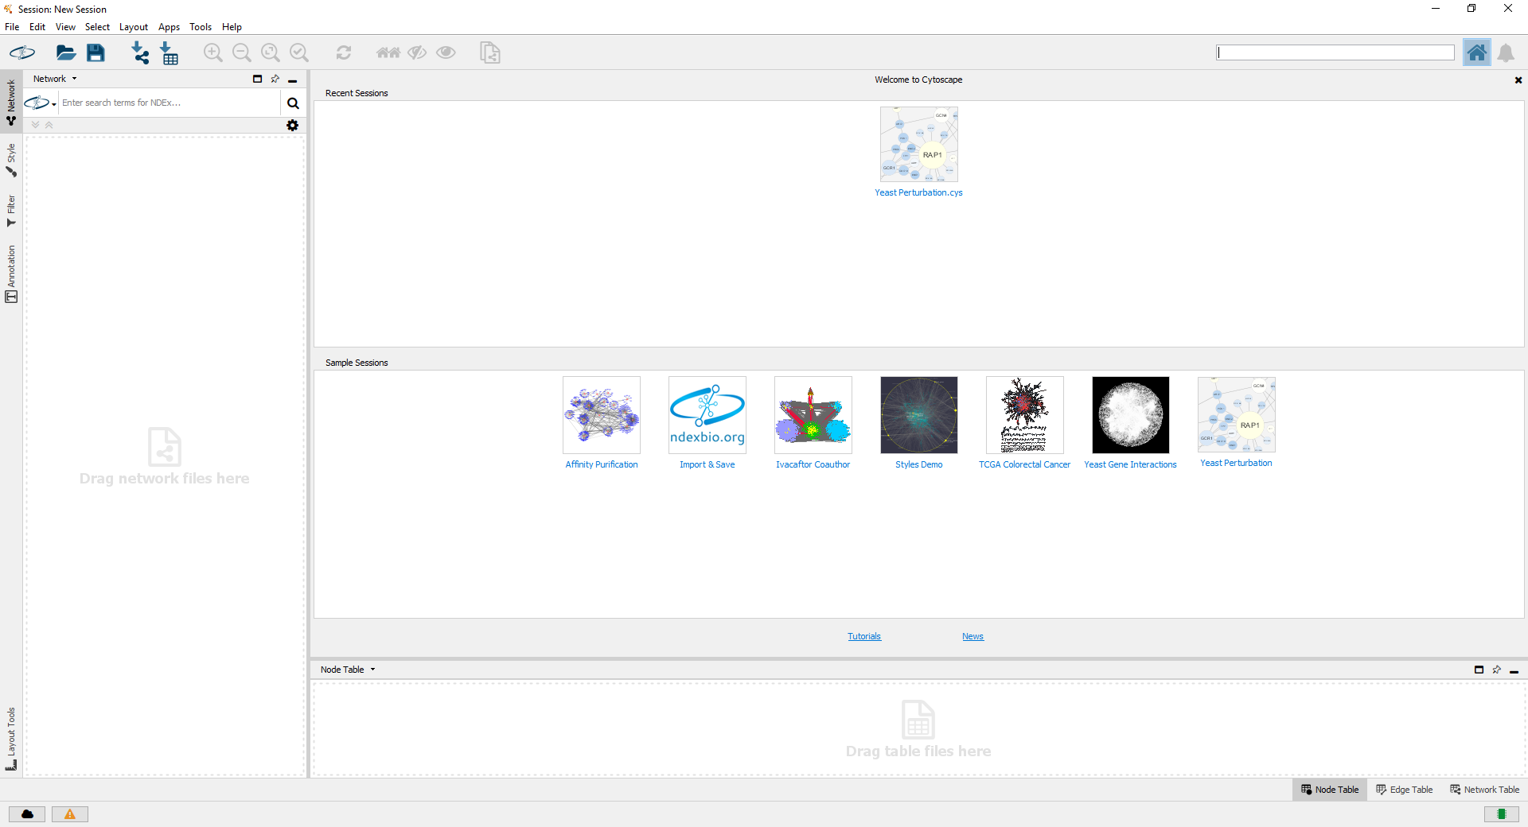Toggle the Show All Nodes eye icon
The height and width of the screenshot is (827, 1528).
[x=446, y=53]
